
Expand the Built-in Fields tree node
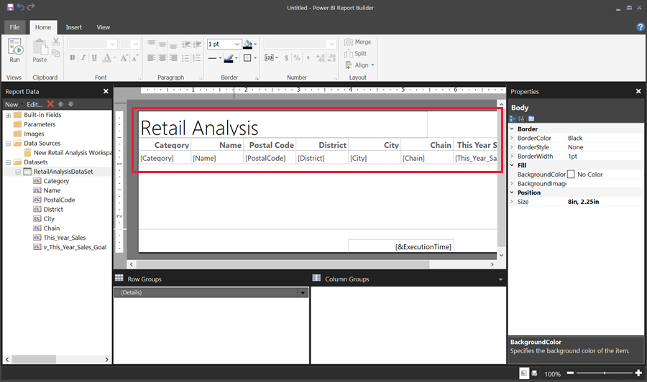point(9,115)
